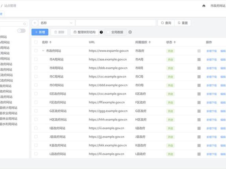Click grid icon in 市B局网站 row

199,68
